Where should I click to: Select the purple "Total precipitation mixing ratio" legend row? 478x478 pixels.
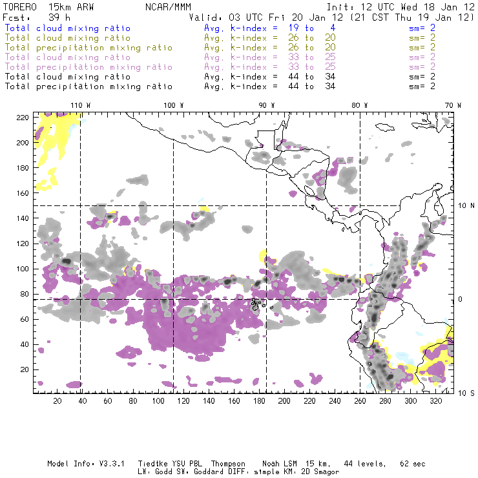point(88,67)
